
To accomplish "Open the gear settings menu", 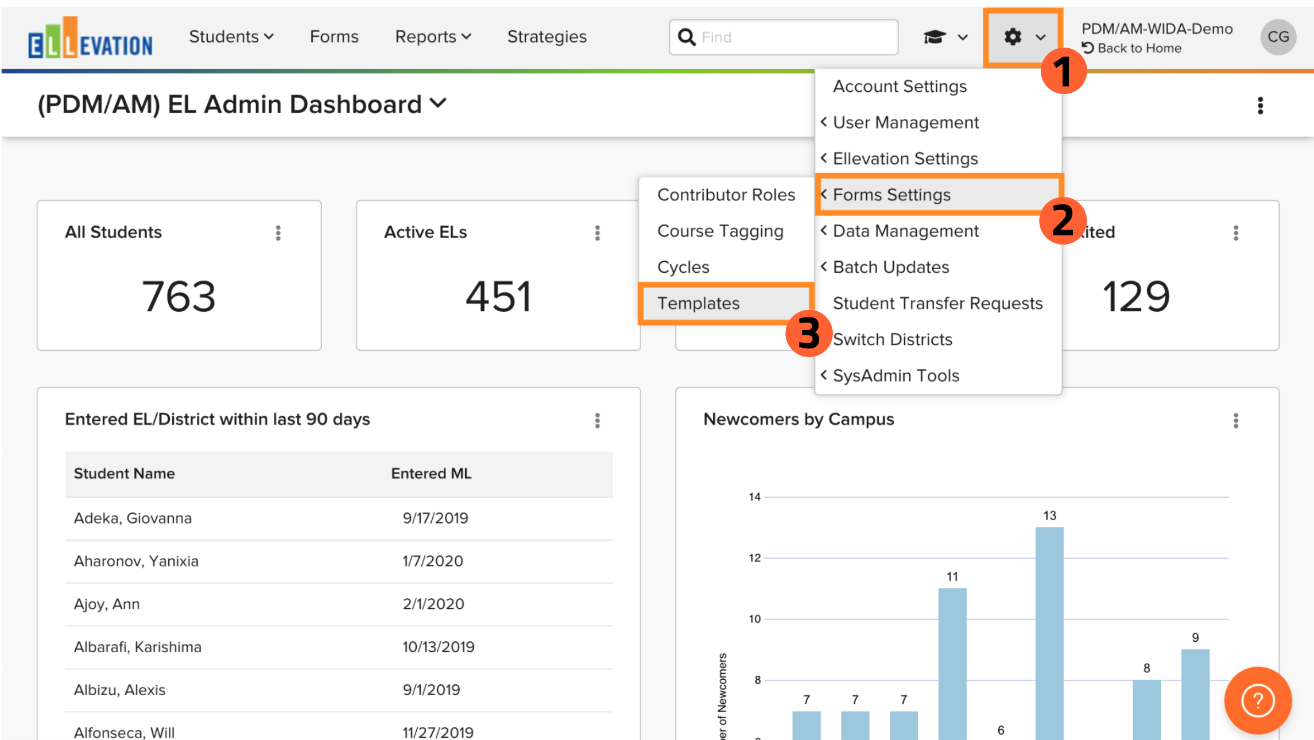I will [x=1024, y=37].
